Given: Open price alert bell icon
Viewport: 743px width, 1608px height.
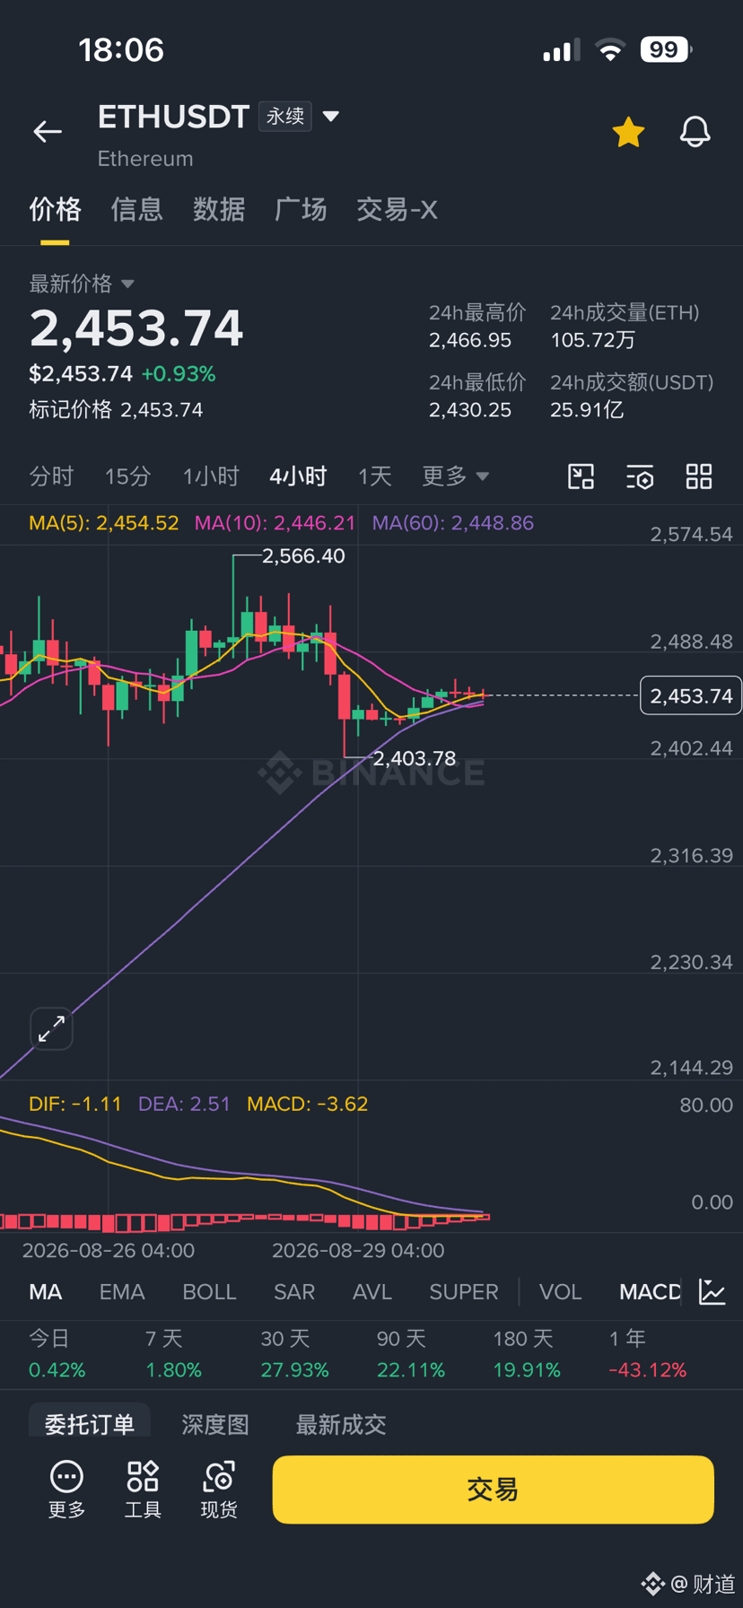Looking at the screenshot, I should [x=695, y=132].
